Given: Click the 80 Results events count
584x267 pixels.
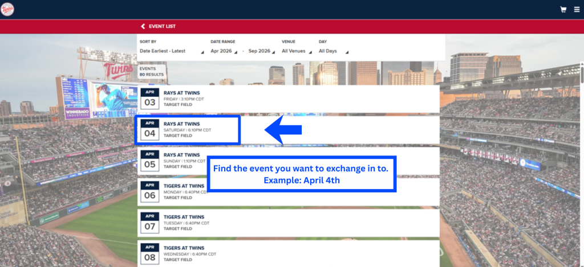Looking at the screenshot, I should click(x=152, y=75).
